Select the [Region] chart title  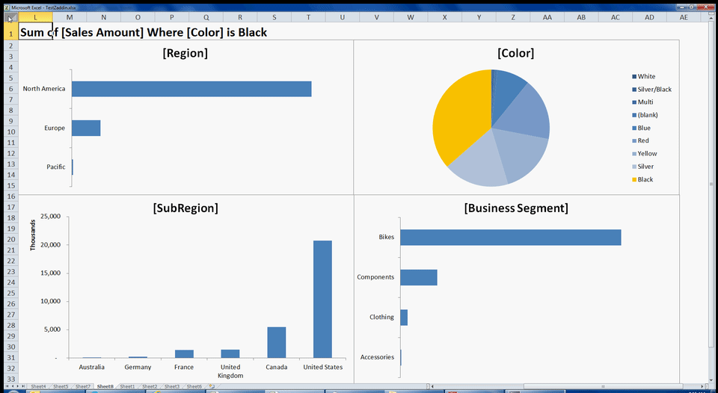pyautogui.click(x=185, y=53)
